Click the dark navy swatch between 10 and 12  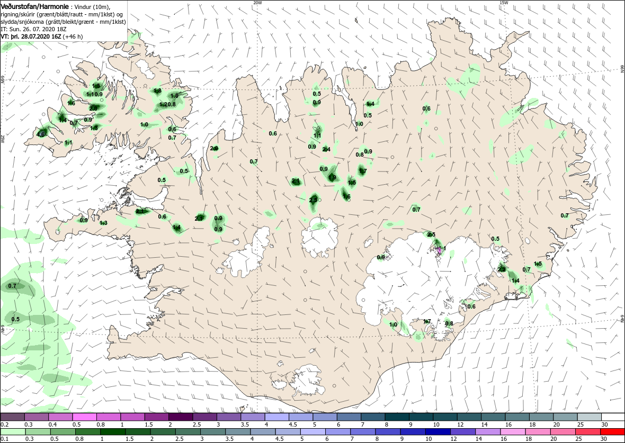pyautogui.click(x=437, y=432)
